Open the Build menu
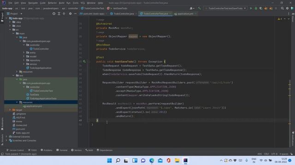Screen dimensions: 295x165 pyautogui.click(x=61, y=3)
